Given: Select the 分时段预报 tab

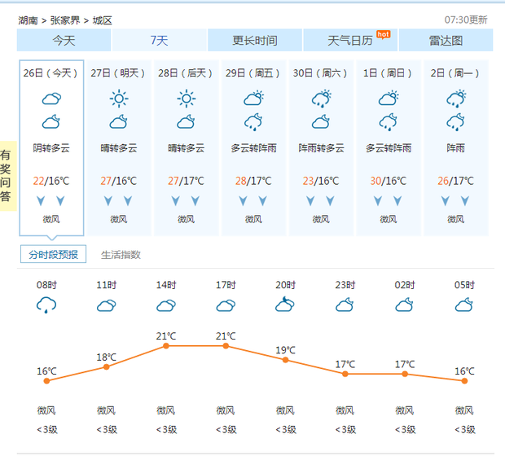Looking at the screenshot, I should [53, 254].
